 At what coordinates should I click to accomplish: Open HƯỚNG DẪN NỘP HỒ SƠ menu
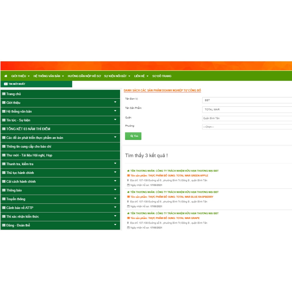84,76
